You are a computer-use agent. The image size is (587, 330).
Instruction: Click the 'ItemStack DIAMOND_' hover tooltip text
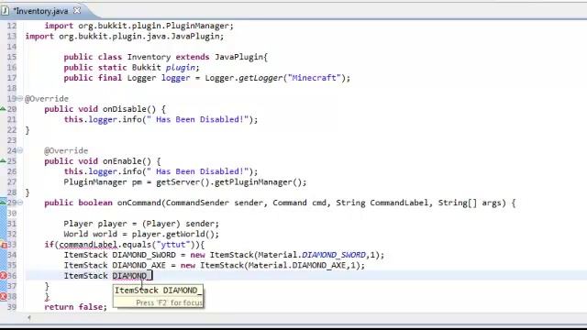point(159,291)
